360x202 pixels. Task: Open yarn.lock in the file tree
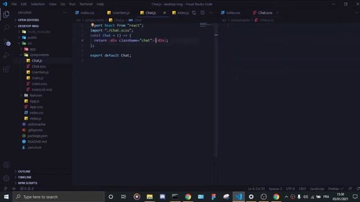point(34,147)
